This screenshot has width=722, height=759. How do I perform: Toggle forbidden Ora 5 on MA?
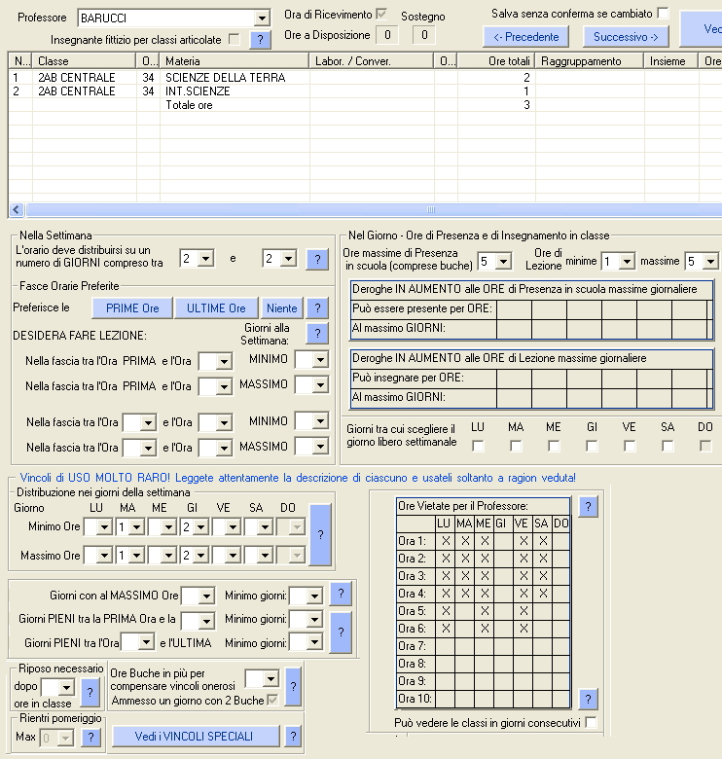click(464, 611)
